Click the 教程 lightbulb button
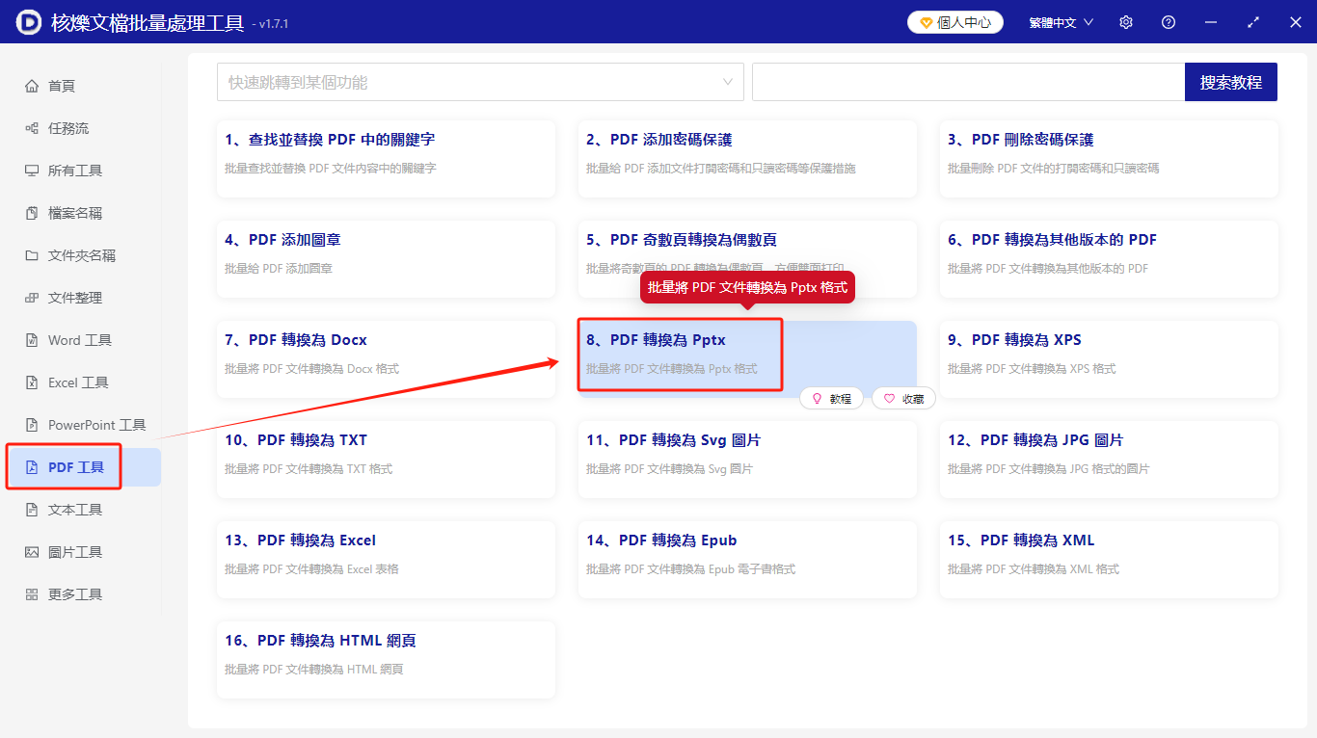This screenshot has height=738, width=1317. coord(831,398)
